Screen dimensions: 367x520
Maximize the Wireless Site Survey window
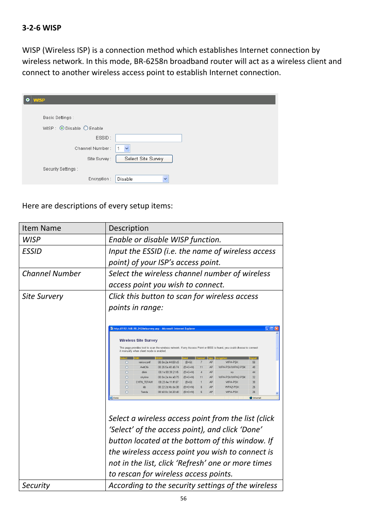[272, 329]
